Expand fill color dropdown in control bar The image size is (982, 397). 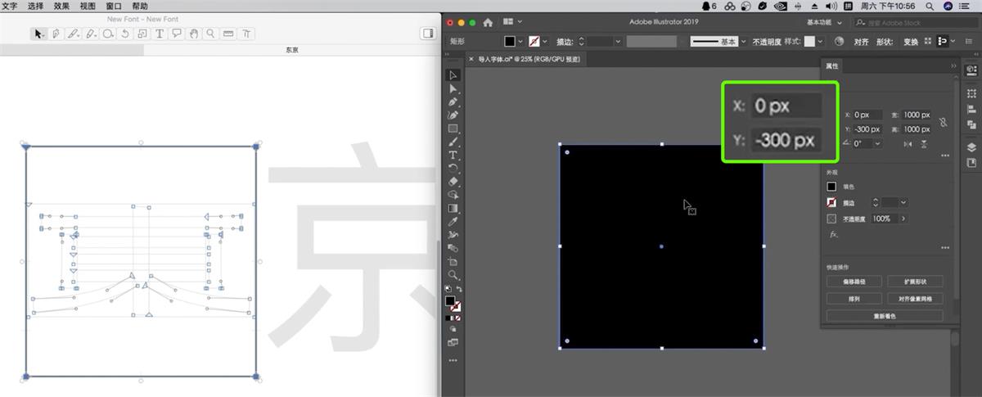(x=520, y=41)
